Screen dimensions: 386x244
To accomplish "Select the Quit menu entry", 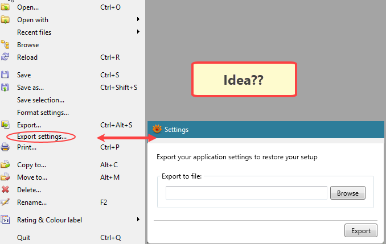I will (24, 238).
